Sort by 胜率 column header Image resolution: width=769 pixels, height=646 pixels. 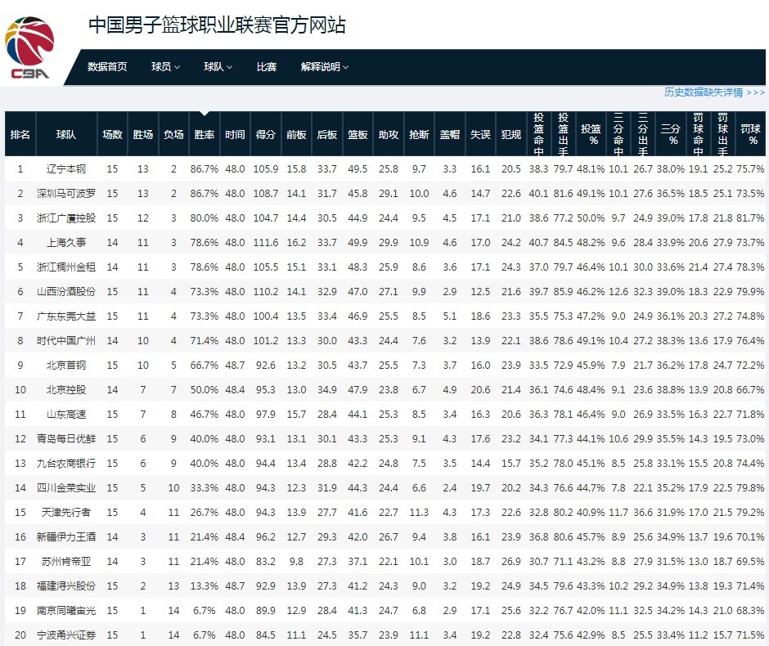pyautogui.click(x=205, y=134)
